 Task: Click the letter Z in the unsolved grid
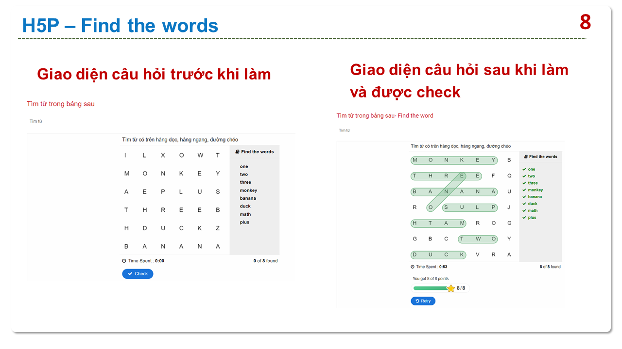coord(218,228)
